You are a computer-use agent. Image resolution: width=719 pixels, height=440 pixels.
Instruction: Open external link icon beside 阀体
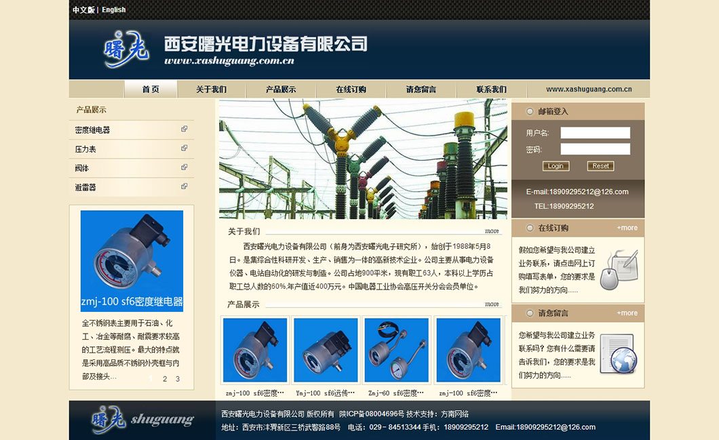click(x=184, y=167)
